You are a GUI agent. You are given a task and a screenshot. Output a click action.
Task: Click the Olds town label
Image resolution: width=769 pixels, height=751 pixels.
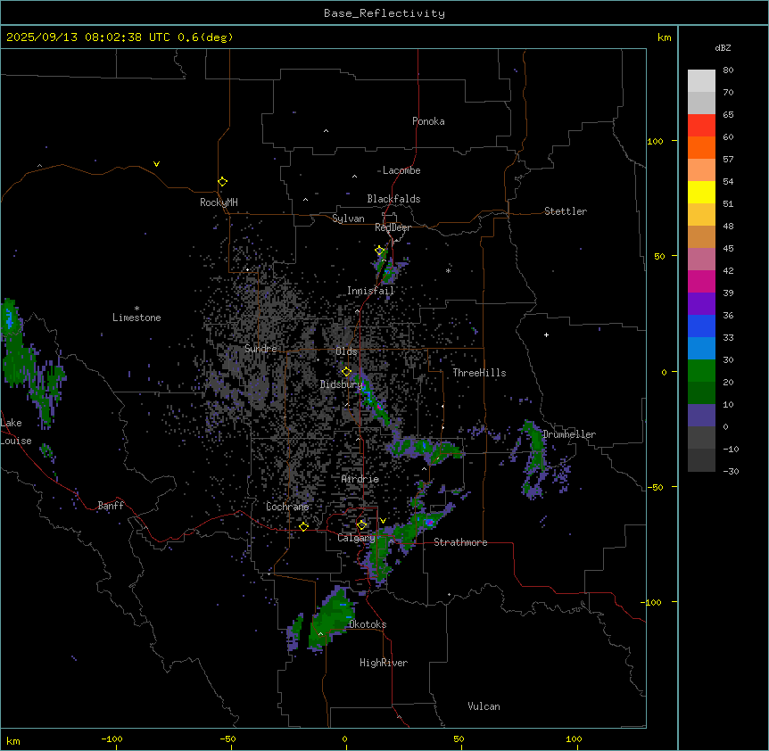click(346, 351)
